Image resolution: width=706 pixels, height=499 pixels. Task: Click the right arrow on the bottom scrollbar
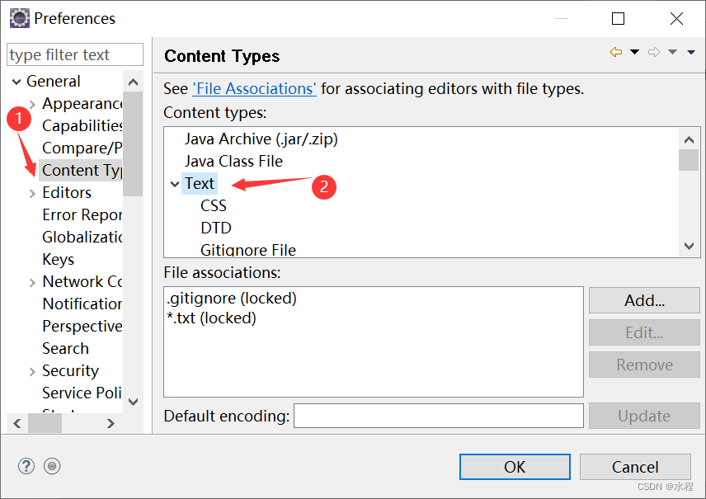[x=111, y=423]
